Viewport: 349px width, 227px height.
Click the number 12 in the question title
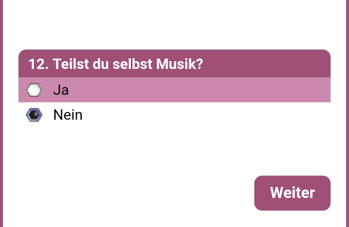point(36,64)
